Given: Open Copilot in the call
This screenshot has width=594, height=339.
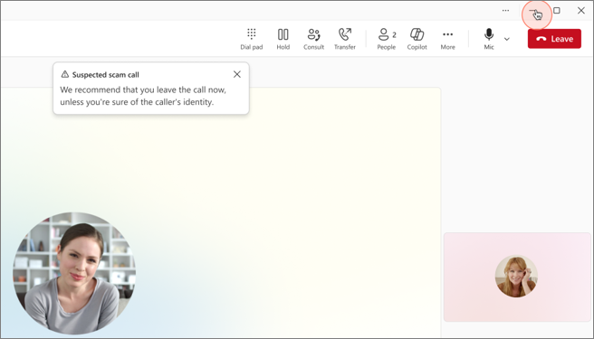Looking at the screenshot, I should click(417, 39).
